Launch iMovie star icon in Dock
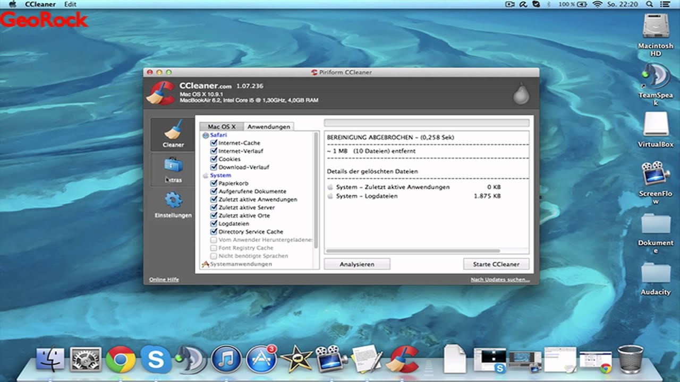 tap(296, 360)
